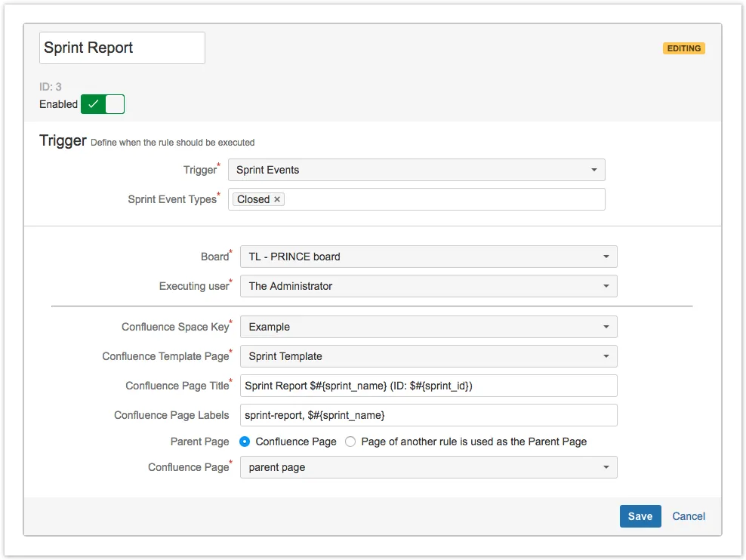Open the Confluence Template Page dropdown
Viewport: 746px width, 560px height.
coord(428,356)
